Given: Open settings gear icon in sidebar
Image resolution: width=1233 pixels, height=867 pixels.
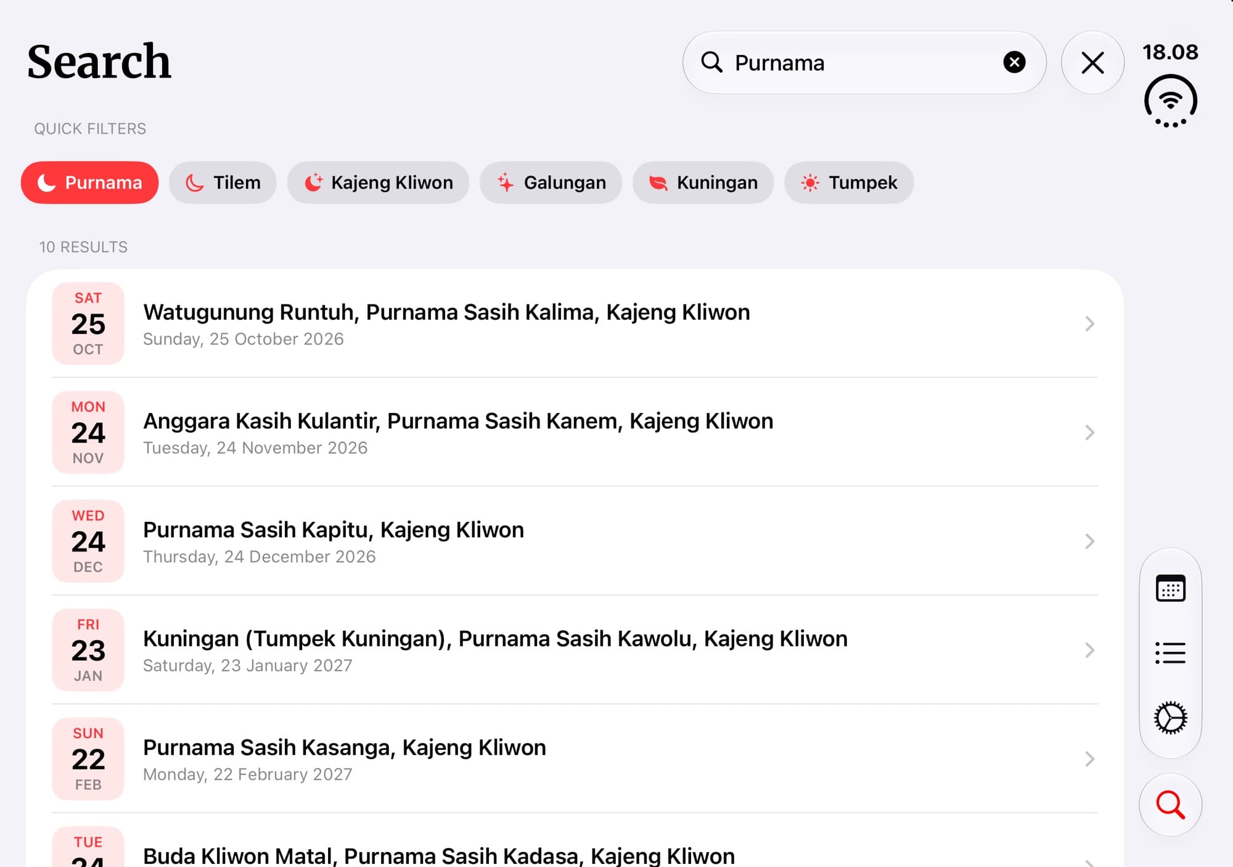Looking at the screenshot, I should 1170,718.
